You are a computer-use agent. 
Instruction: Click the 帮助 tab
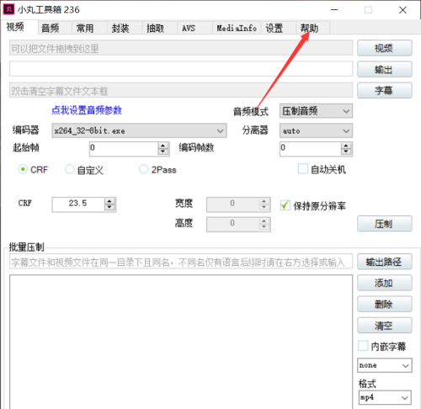(312, 28)
